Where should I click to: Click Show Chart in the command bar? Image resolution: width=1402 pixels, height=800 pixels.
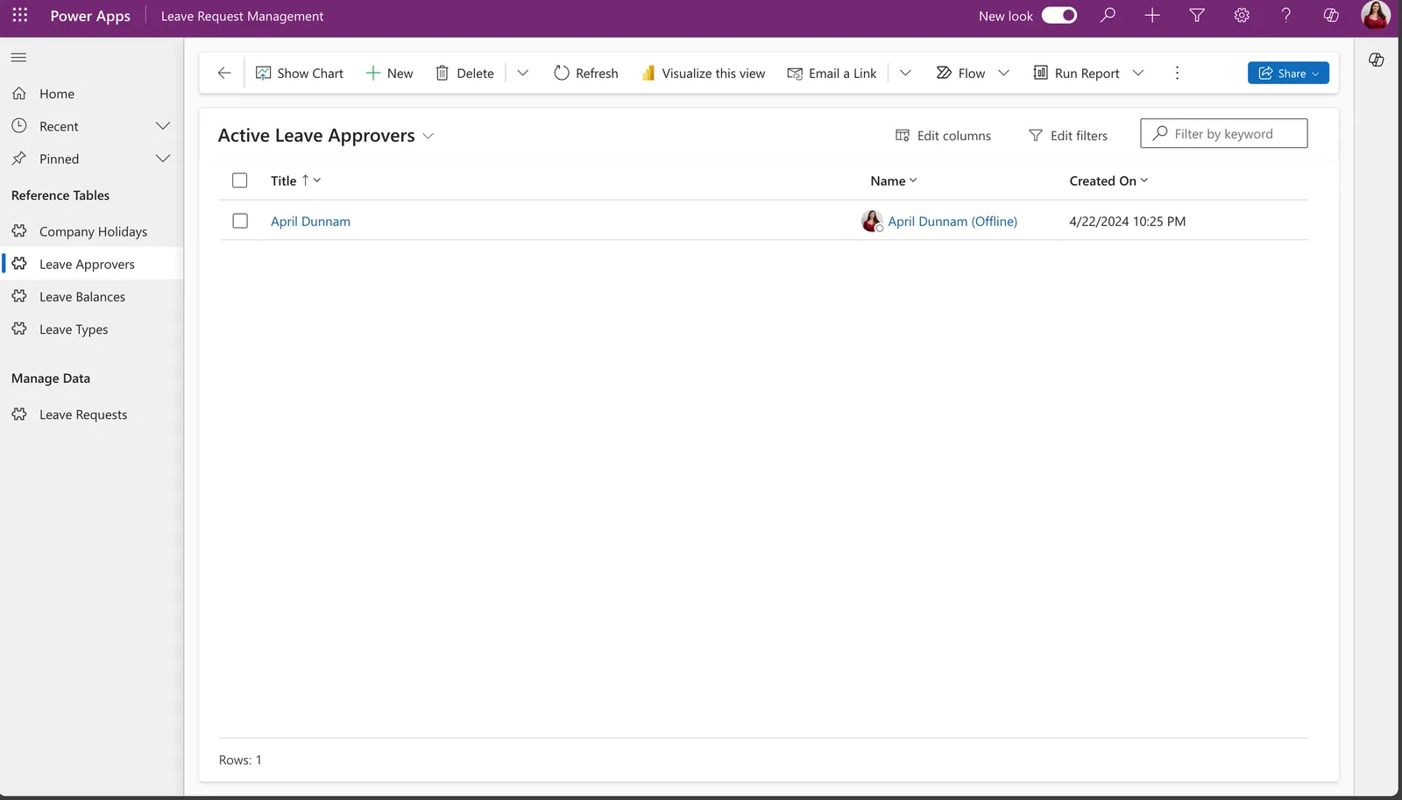[x=300, y=73]
